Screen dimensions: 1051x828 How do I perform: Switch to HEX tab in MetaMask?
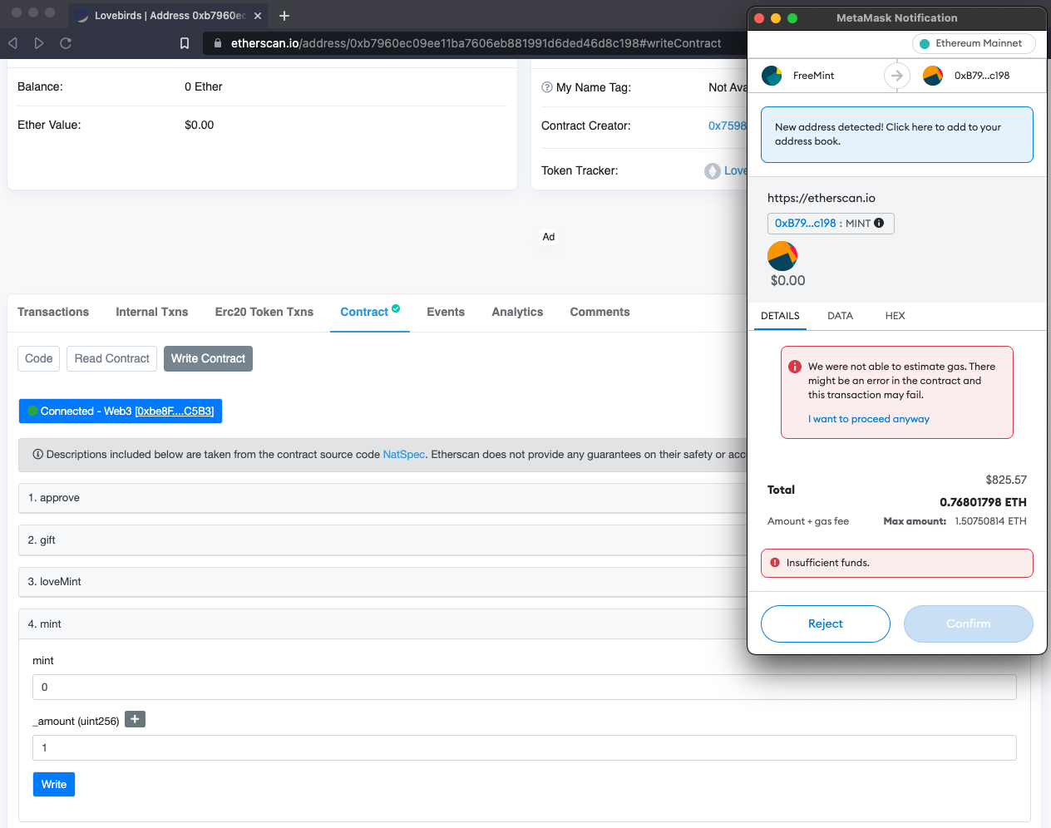tap(895, 316)
